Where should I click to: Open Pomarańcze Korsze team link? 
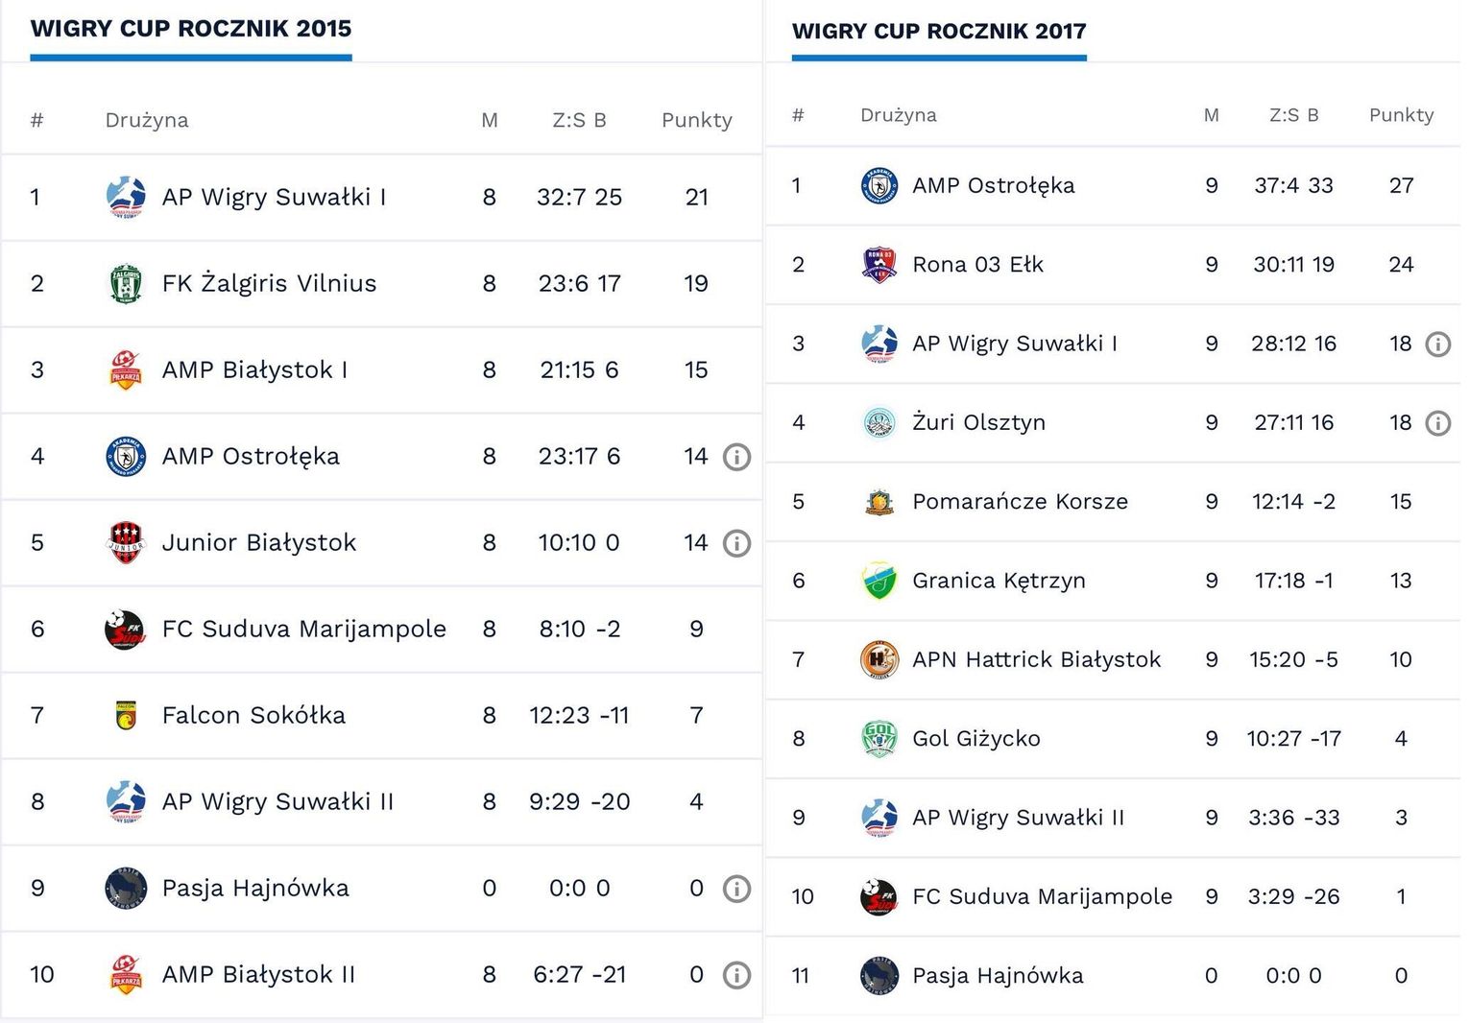click(x=1020, y=502)
